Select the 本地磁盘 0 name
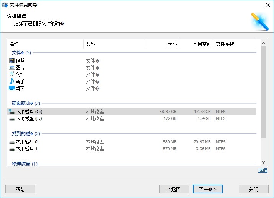The image size is (274, 198). pyautogui.click(x=26, y=142)
